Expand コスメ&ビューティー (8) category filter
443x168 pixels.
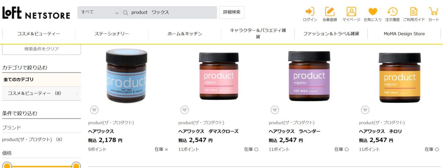click(42, 93)
